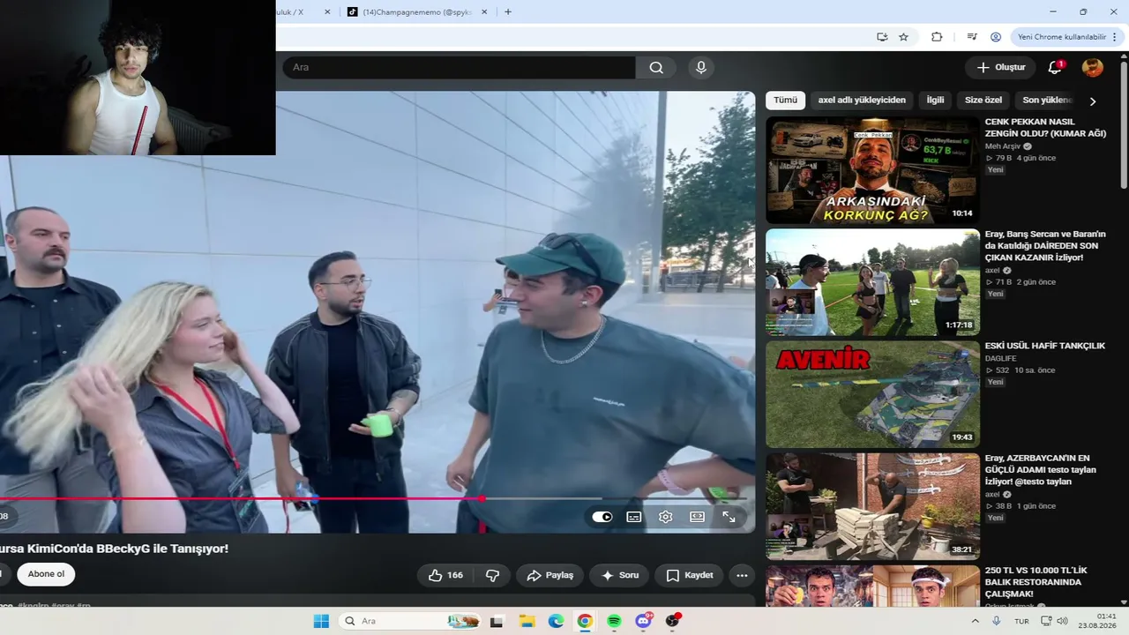Open Discord from the taskbar

click(643, 621)
